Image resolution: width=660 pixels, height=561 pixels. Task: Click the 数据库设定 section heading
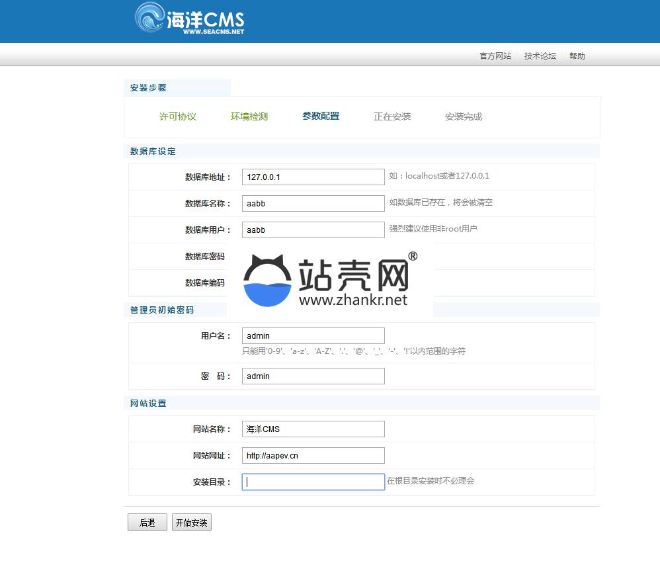(153, 151)
